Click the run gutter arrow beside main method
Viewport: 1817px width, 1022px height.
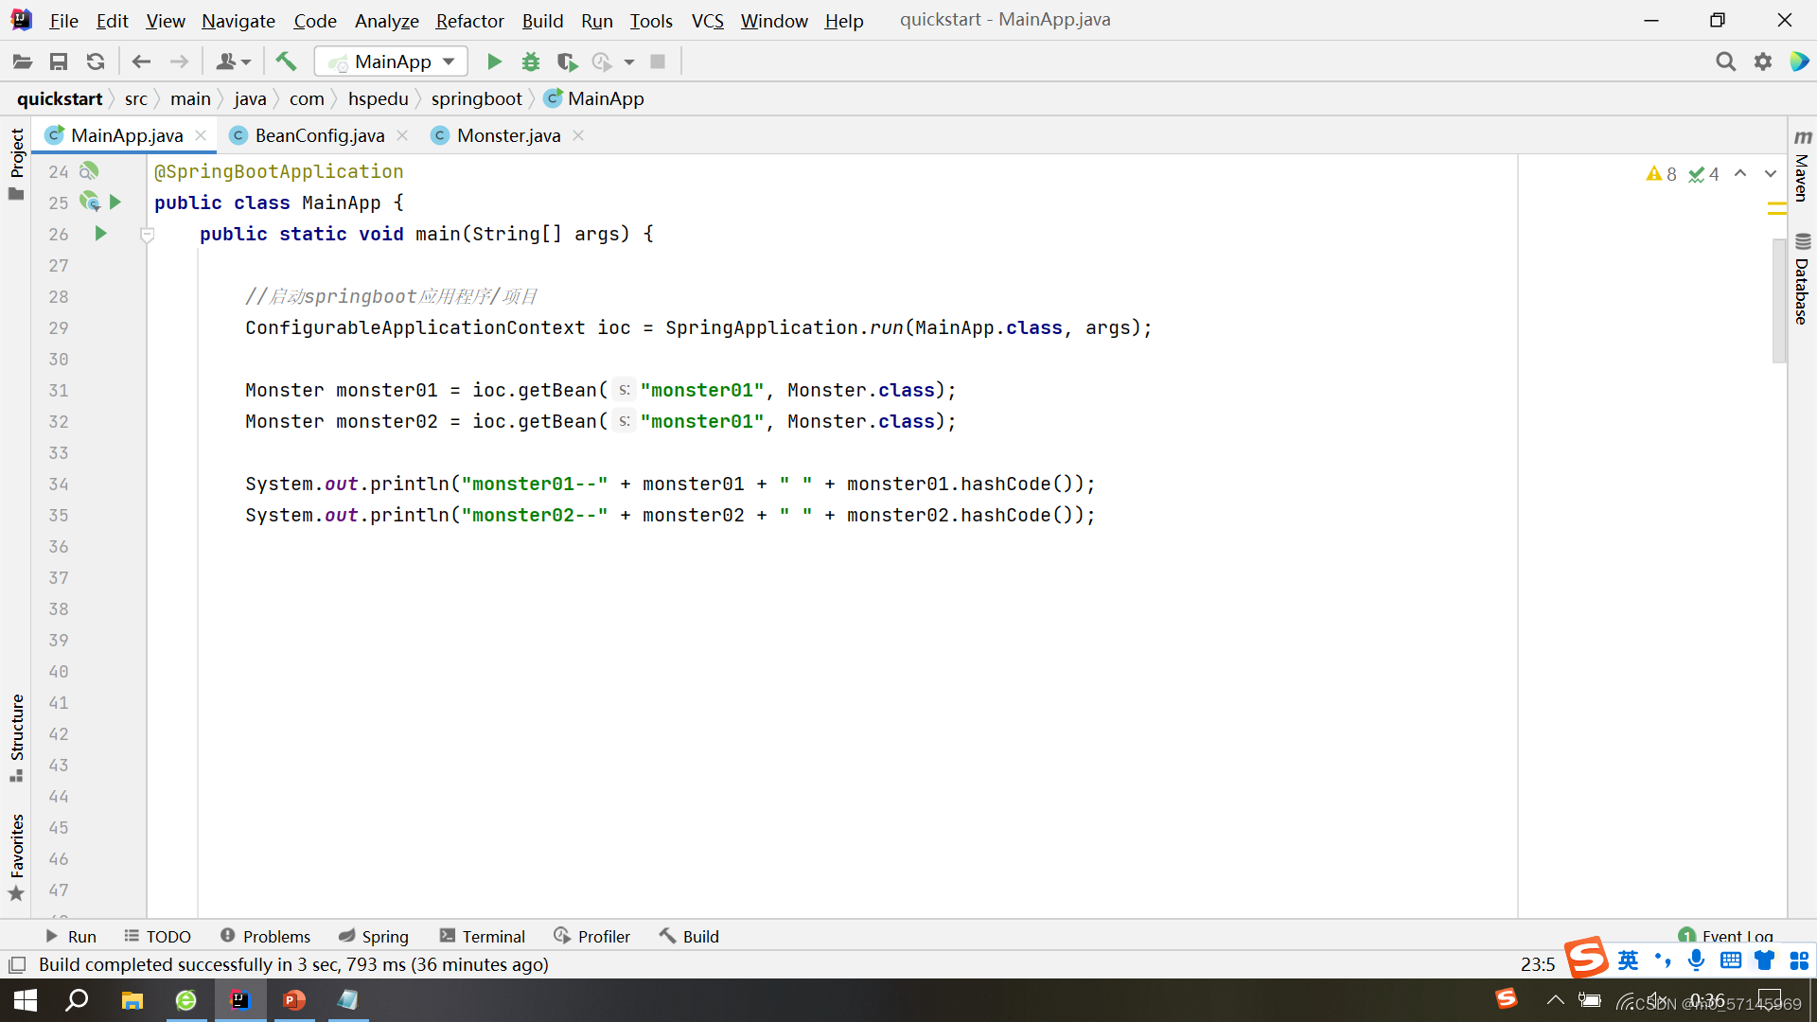(101, 234)
